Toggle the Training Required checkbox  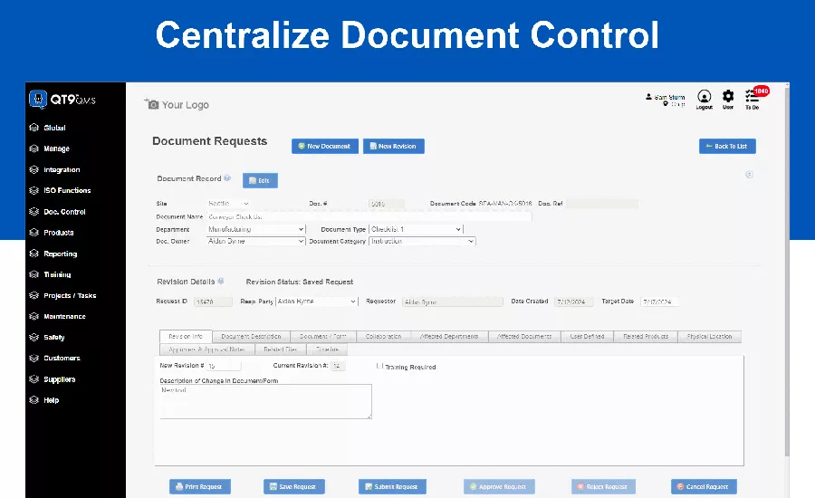(380, 366)
